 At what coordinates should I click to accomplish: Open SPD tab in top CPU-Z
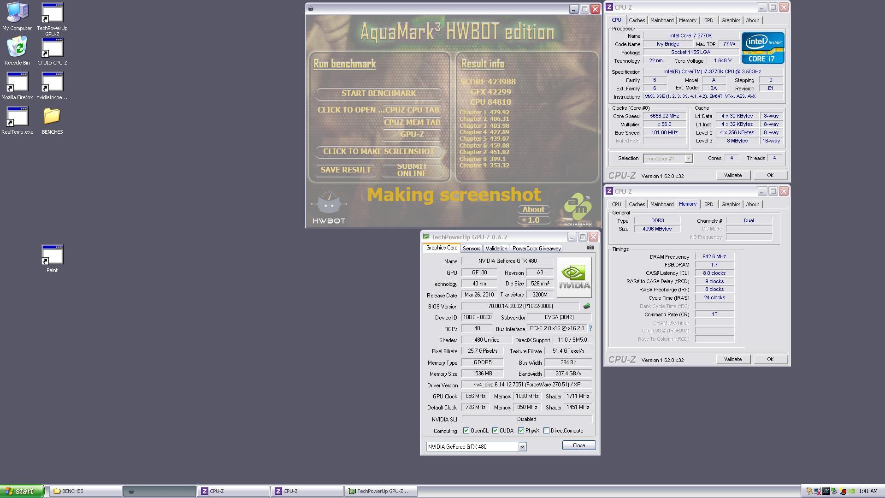pos(708,20)
